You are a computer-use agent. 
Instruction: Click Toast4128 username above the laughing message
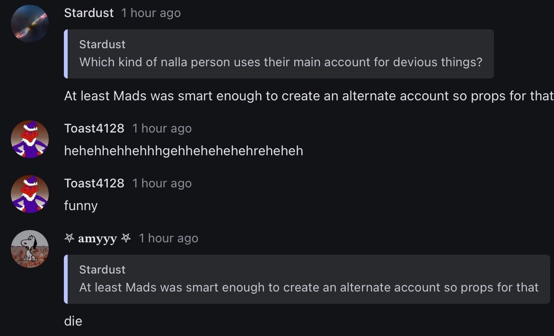pos(94,128)
